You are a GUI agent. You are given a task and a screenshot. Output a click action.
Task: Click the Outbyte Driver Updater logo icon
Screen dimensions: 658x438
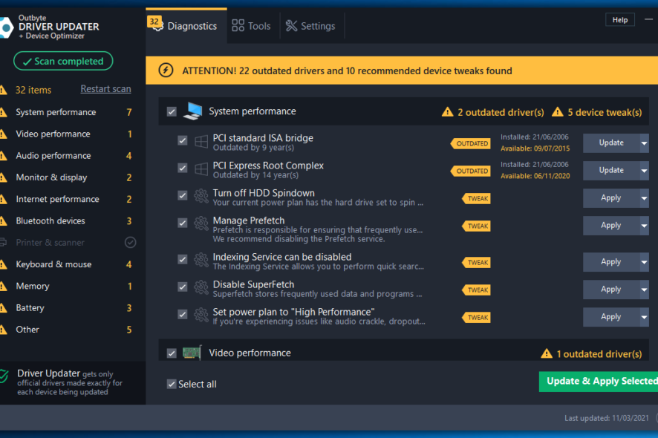pos(6,27)
